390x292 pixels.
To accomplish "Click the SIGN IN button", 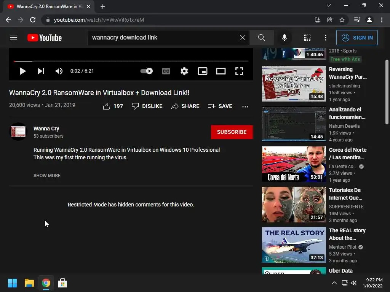I will (x=357, y=38).
